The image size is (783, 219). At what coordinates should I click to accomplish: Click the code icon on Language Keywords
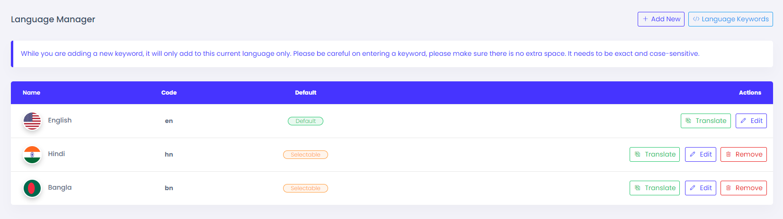696,19
